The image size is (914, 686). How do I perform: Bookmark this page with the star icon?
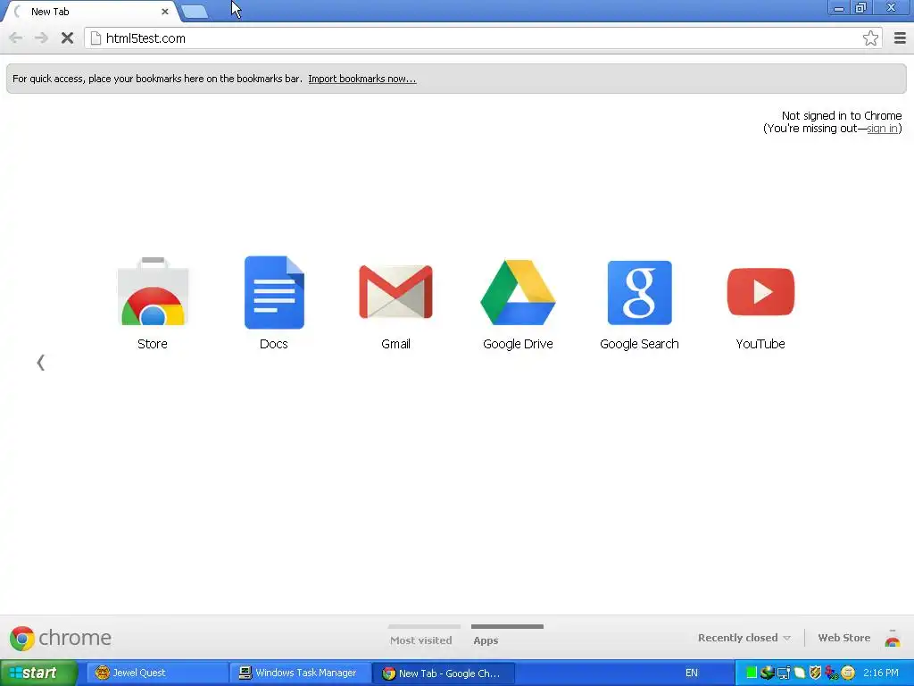[870, 38]
